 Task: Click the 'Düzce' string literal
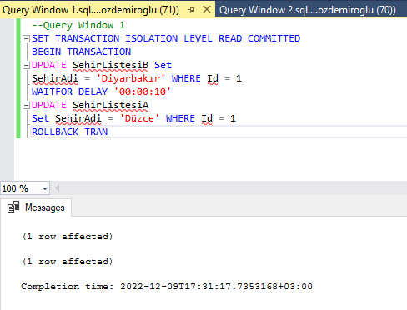pos(139,118)
